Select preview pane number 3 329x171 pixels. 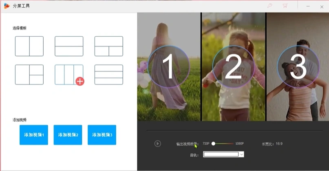point(298,66)
